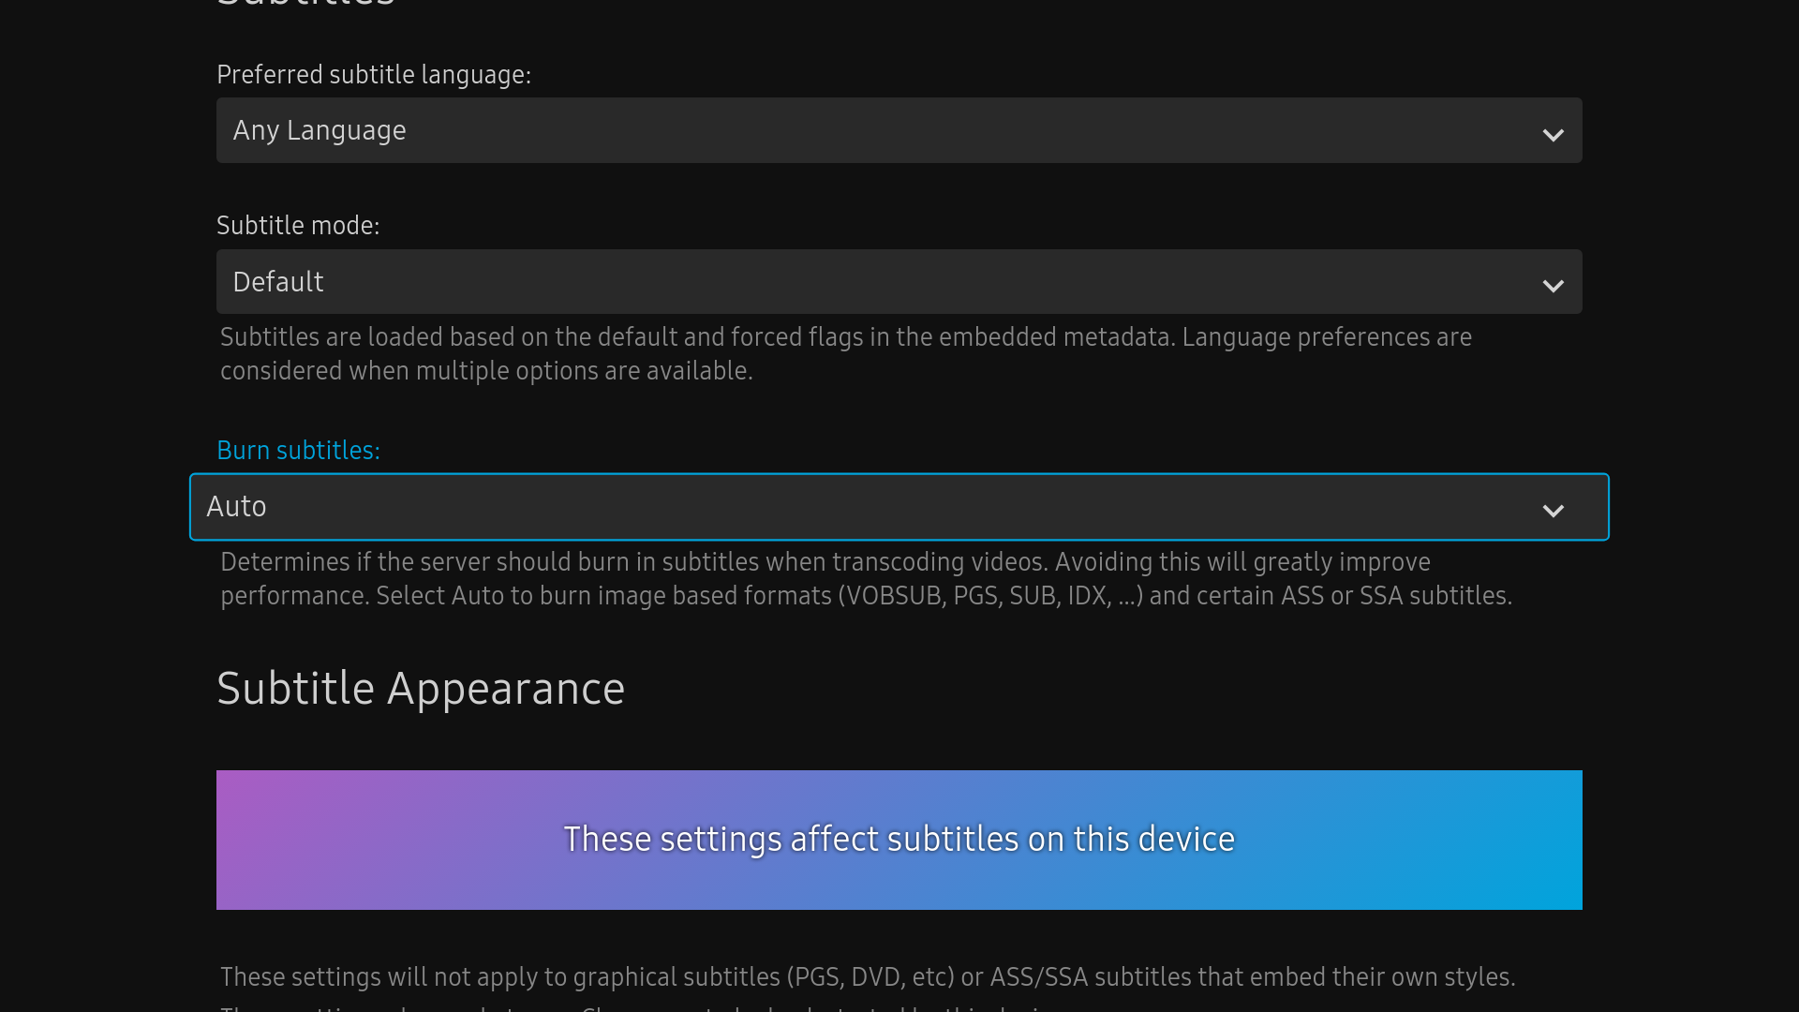1799x1012 pixels.
Task: Click the subtitle mode description text
Action: click(843, 353)
